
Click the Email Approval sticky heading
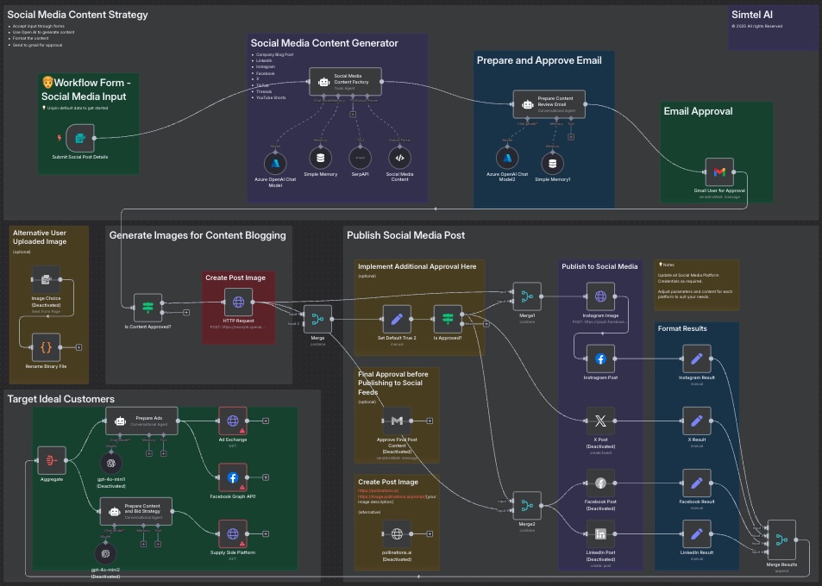point(698,111)
